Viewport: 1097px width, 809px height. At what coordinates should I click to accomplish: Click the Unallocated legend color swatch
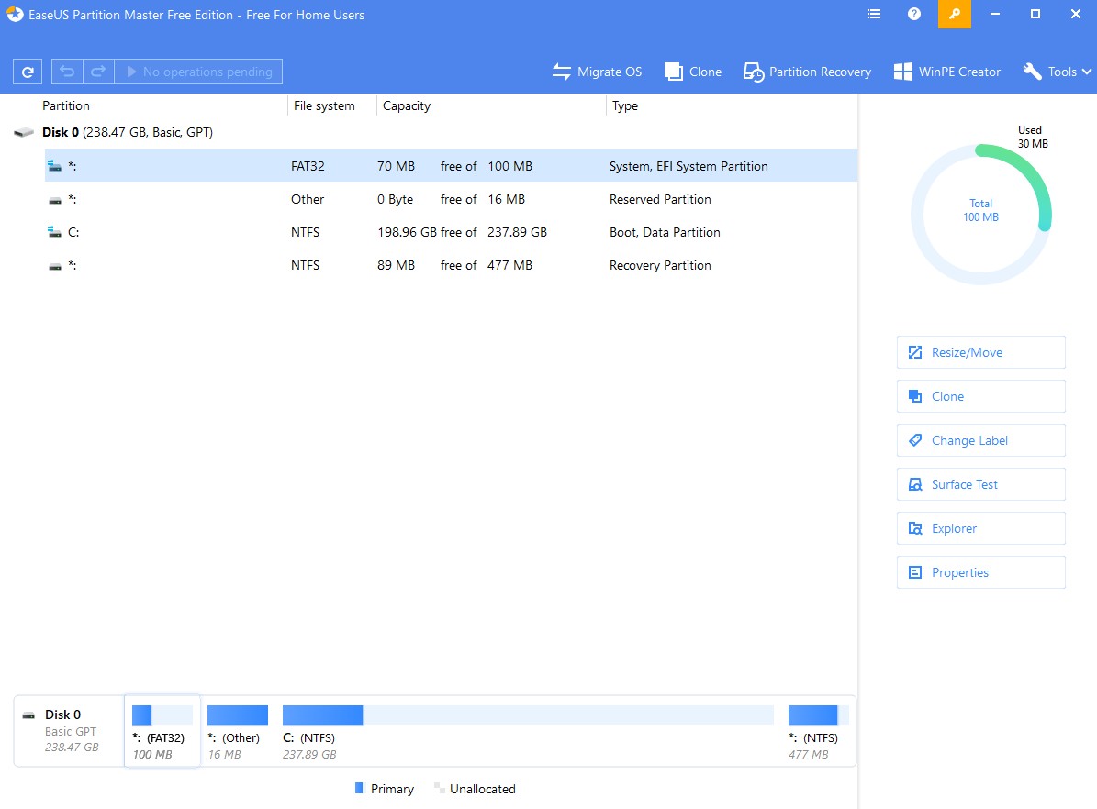point(439,788)
